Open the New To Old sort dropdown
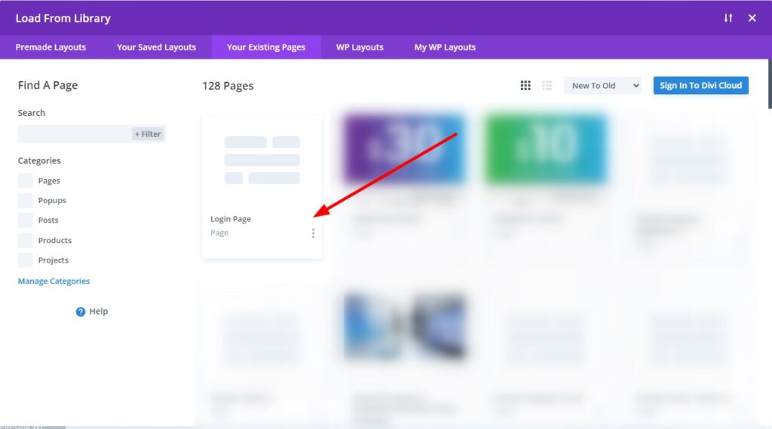The image size is (772, 429). pos(602,86)
